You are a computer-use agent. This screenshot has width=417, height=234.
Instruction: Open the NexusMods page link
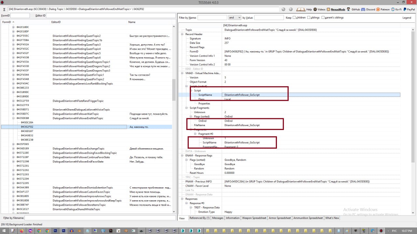click(336, 9)
